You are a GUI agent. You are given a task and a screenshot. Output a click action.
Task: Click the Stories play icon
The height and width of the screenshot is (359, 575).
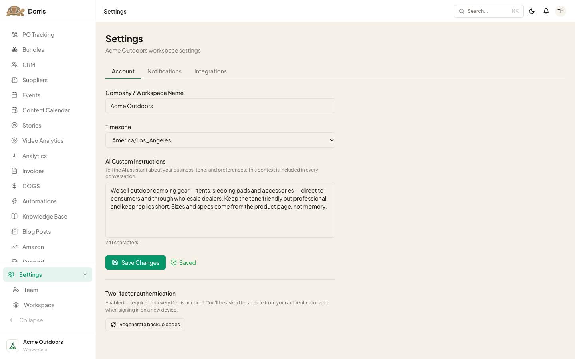(x=14, y=126)
